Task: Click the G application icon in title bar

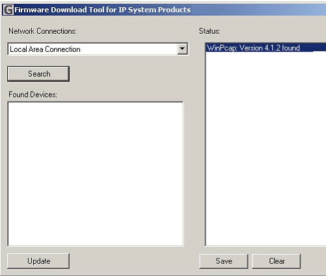Action: tap(8, 10)
